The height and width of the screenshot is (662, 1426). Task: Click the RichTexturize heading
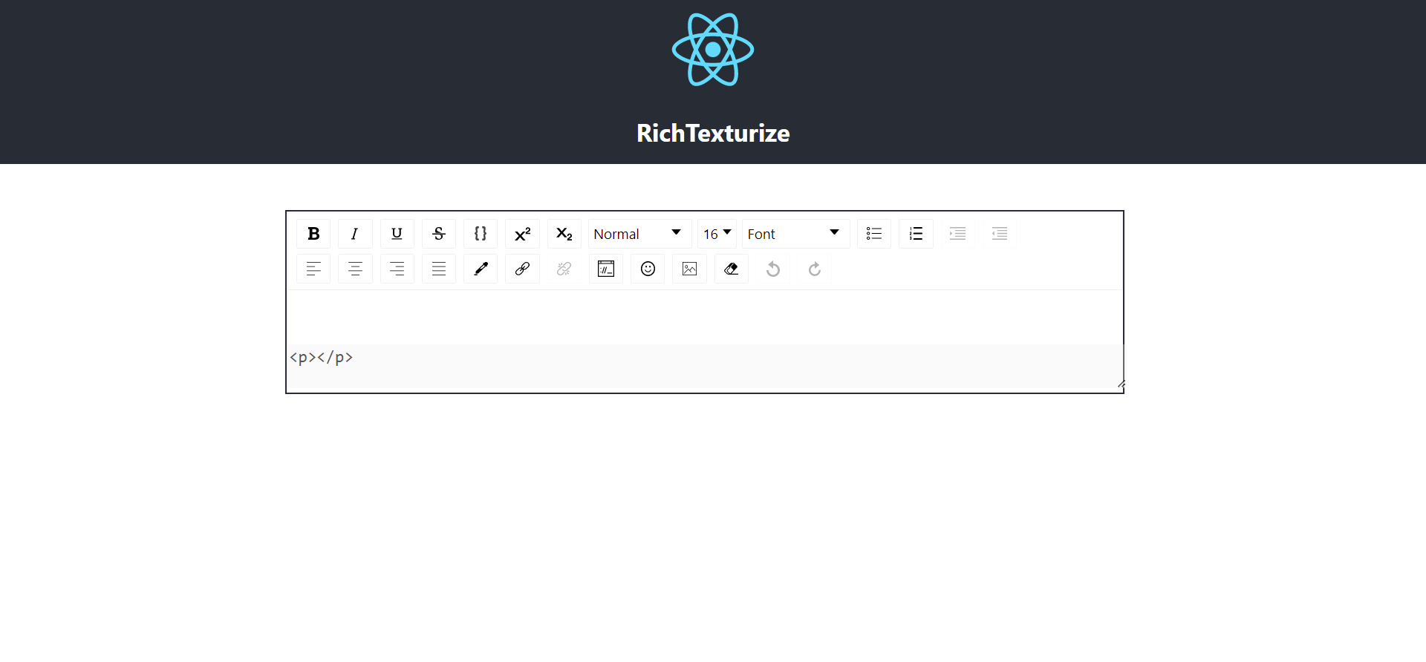click(713, 134)
